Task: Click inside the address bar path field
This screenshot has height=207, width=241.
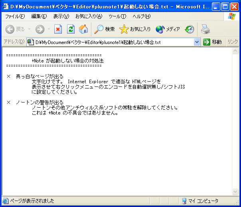Action: click(114, 42)
